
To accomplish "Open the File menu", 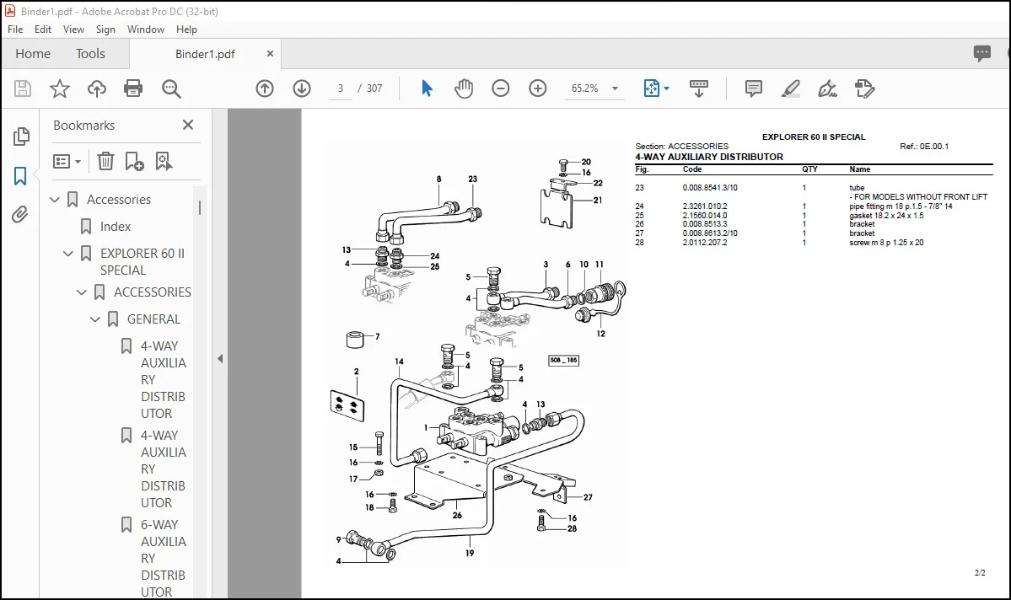I will click(15, 29).
